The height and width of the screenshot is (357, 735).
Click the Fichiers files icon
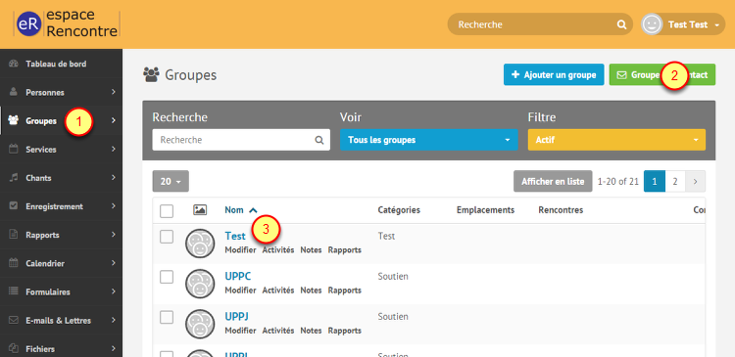13,349
